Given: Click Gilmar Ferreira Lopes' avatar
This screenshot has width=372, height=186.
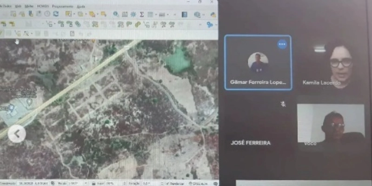Looking at the screenshot, I should 258,62.
